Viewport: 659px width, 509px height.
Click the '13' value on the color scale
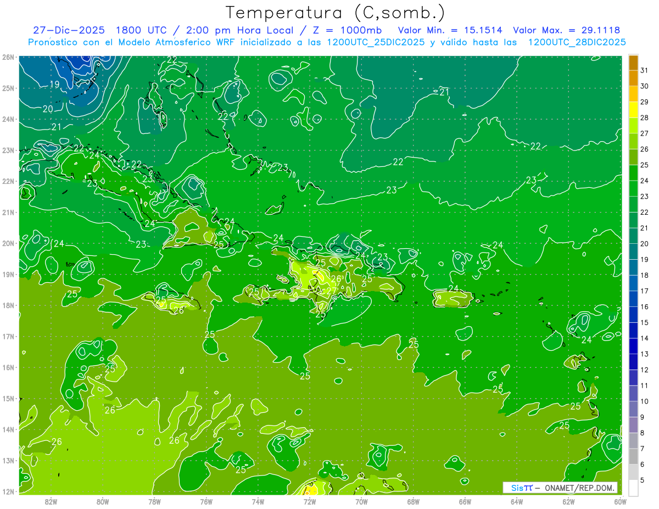pos(645,354)
